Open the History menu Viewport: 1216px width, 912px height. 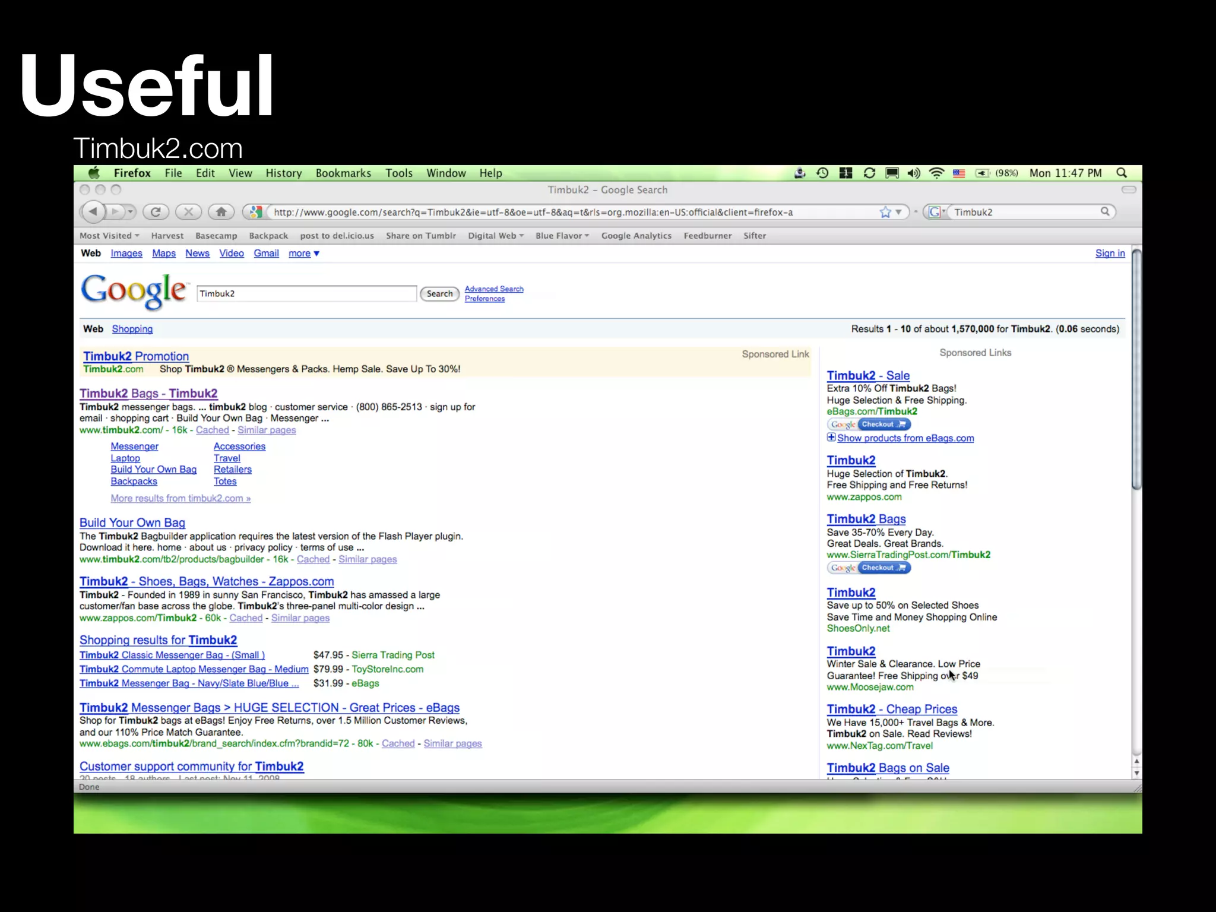pyautogui.click(x=283, y=173)
